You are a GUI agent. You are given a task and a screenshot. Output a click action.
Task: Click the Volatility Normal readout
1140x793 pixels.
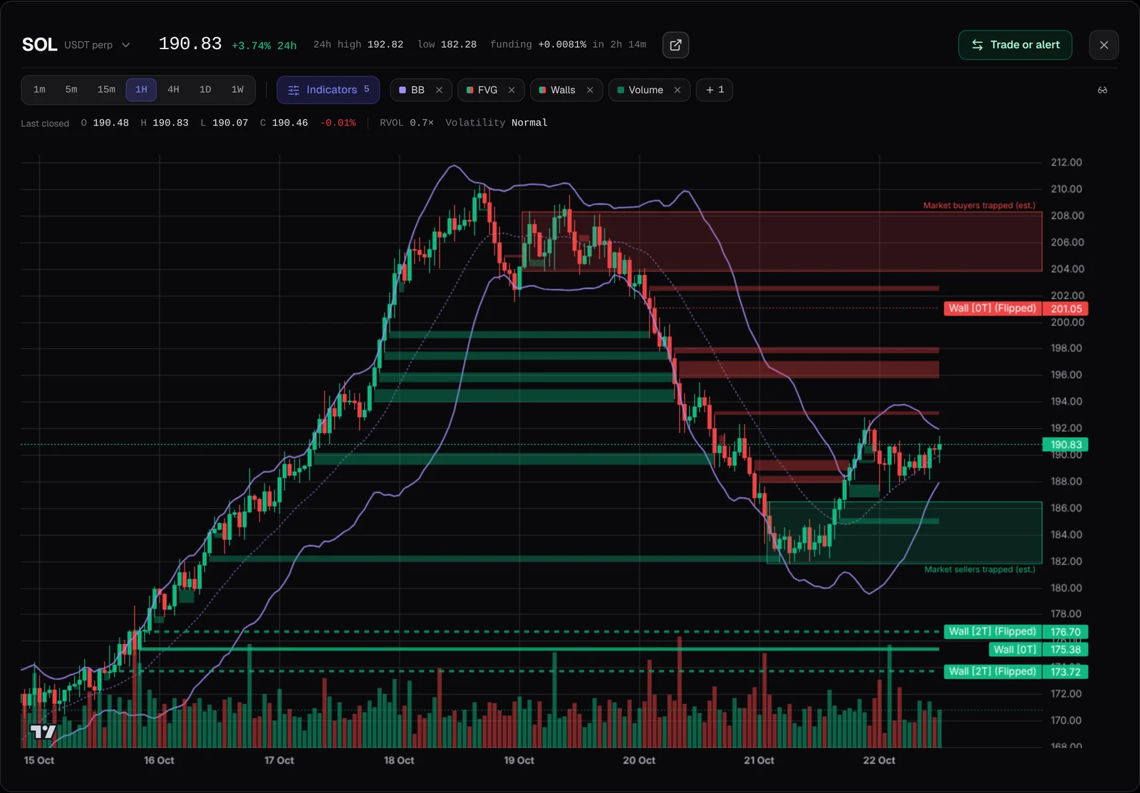pos(497,123)
